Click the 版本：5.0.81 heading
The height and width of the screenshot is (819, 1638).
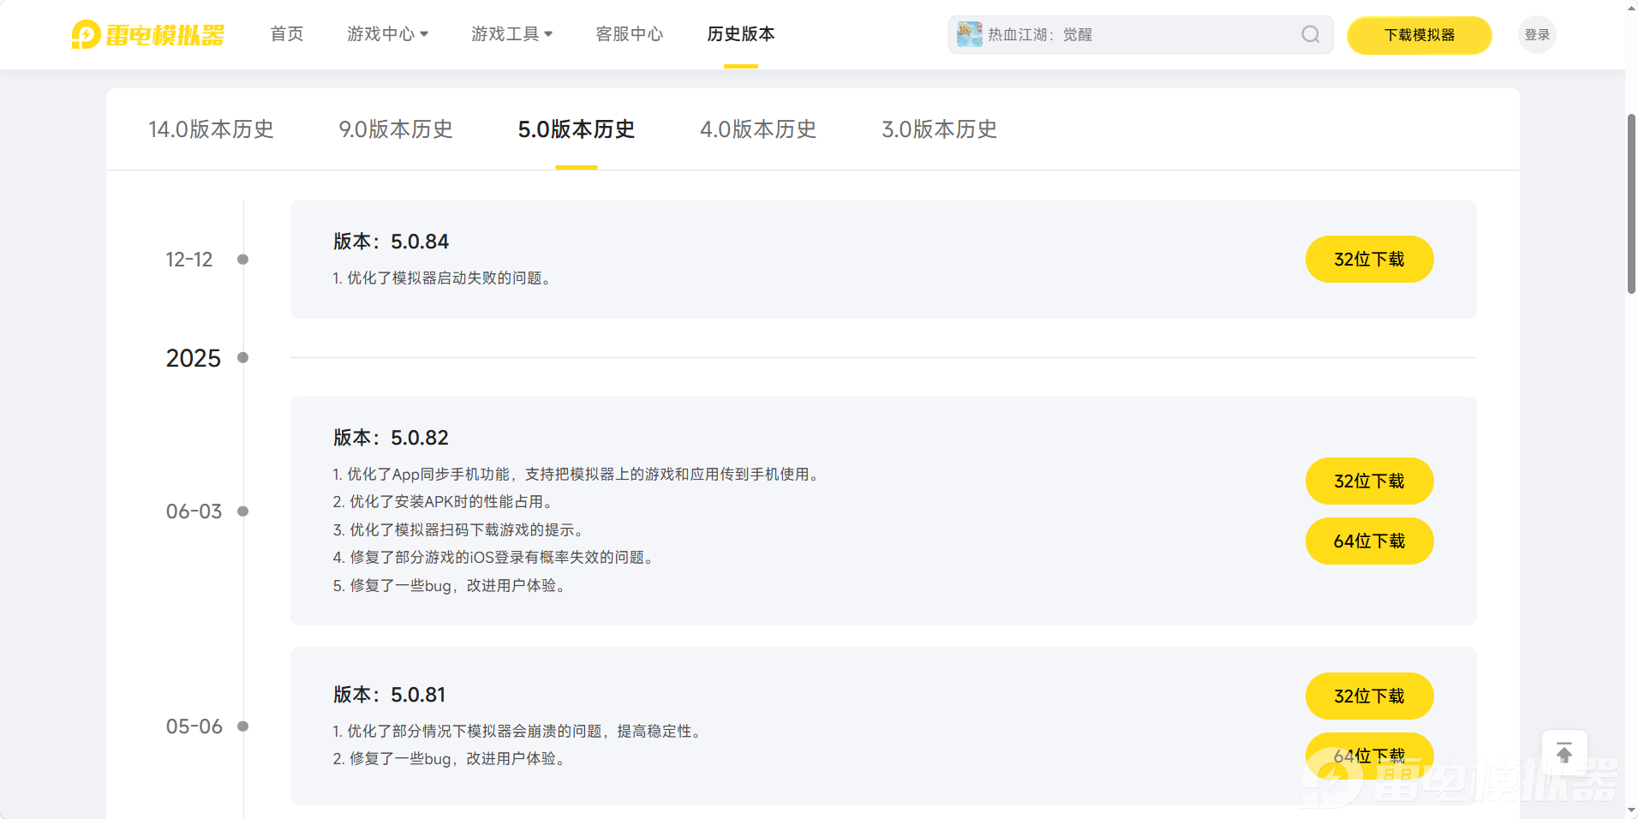pyautogui.click(x=389, y=695)
